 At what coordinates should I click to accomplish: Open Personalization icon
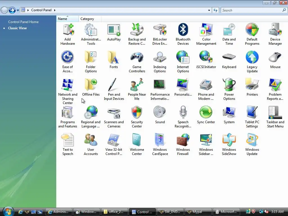(183, 87)
